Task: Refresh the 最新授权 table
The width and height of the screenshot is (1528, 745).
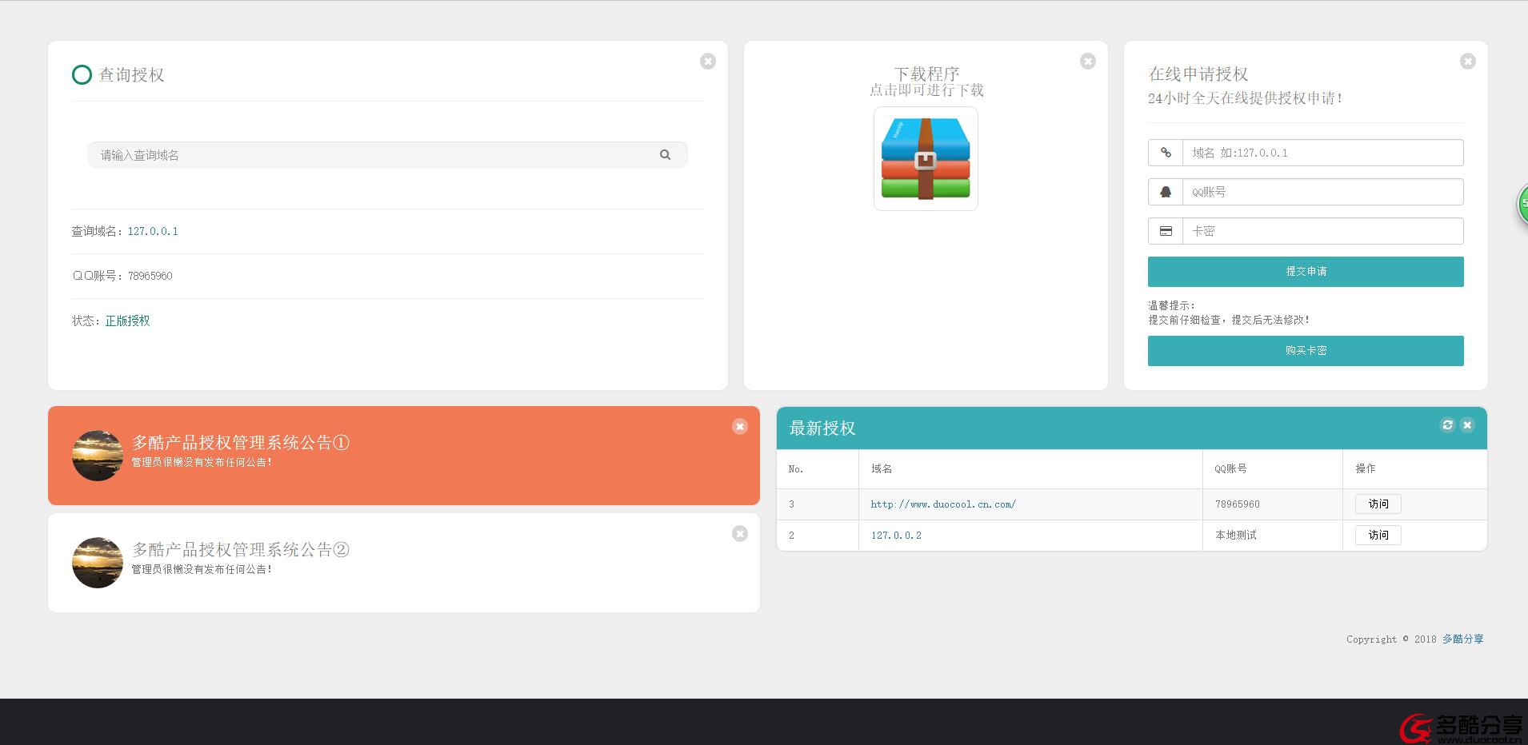Action: (1447, 425)
